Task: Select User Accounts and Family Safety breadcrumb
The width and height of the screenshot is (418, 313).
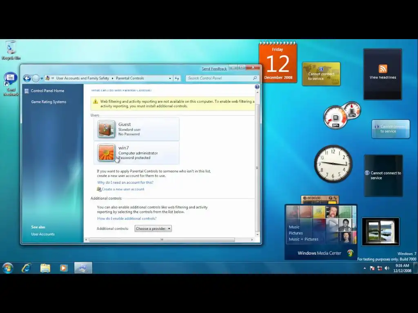Action: (82, 78)
